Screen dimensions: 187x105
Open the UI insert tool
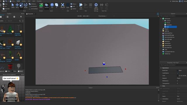56,6
